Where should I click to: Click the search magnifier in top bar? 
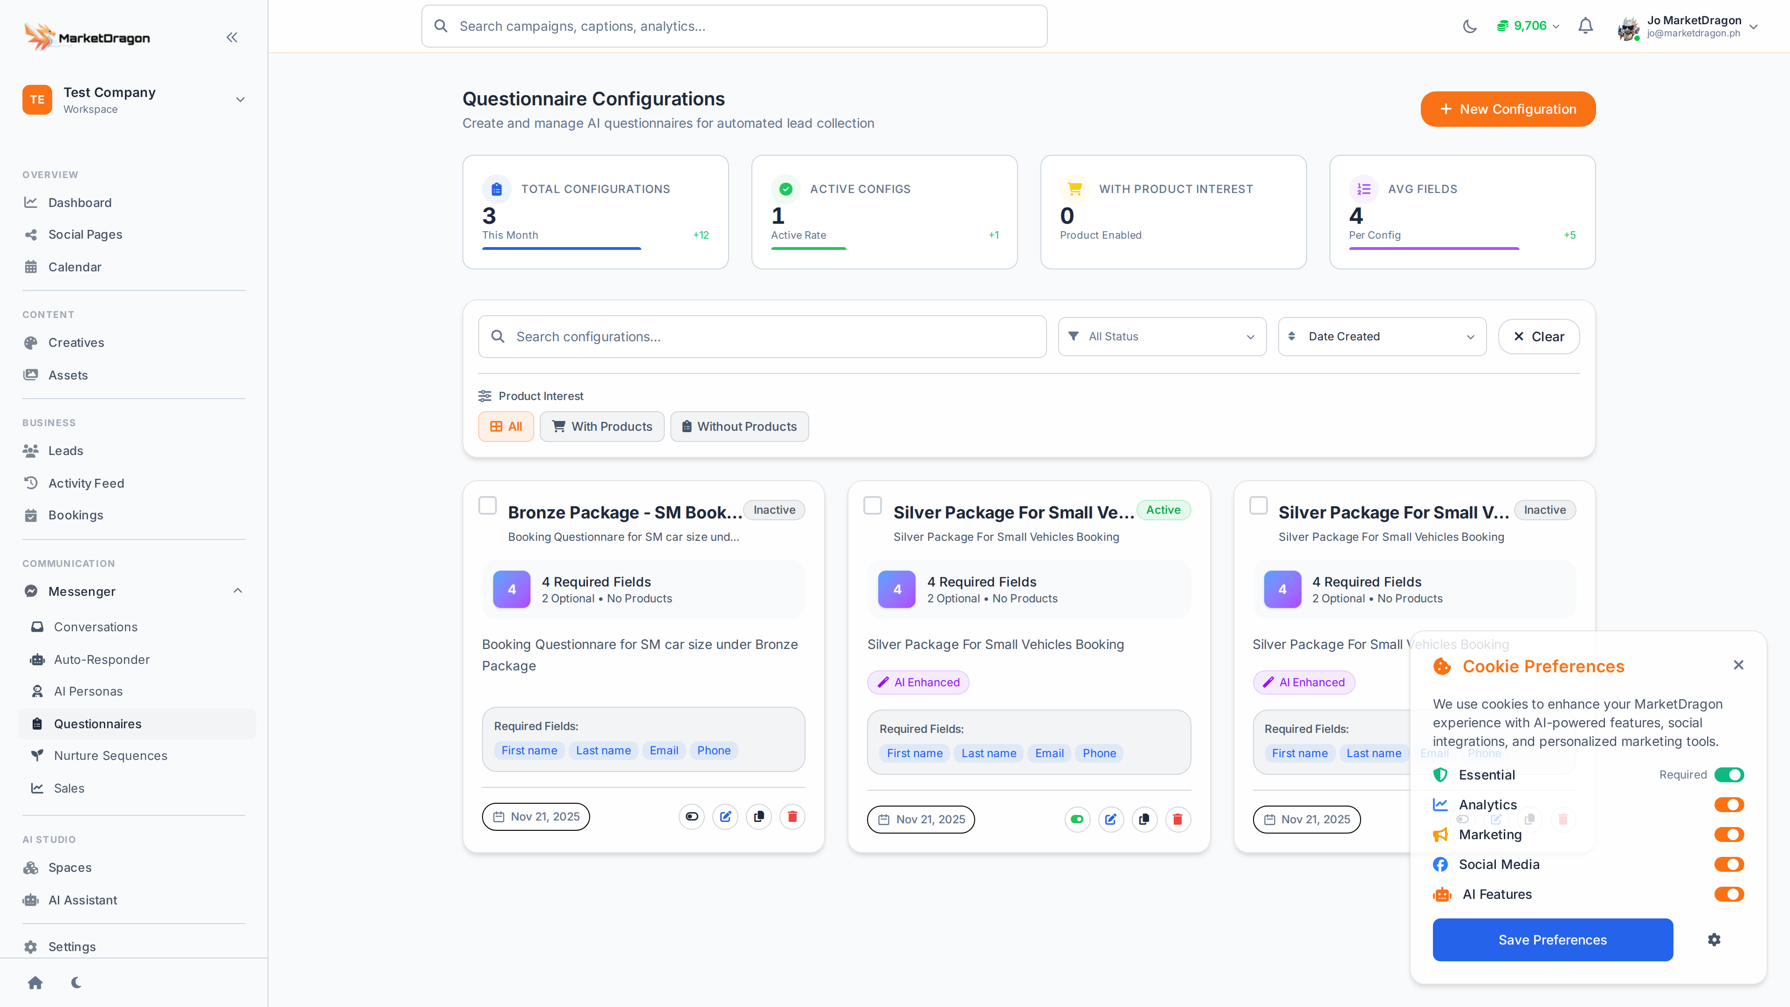click(x=441, y=27)
